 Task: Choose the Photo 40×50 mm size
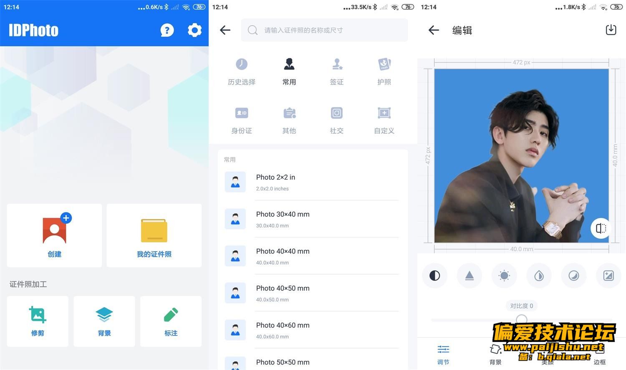[x=313, y=293]
